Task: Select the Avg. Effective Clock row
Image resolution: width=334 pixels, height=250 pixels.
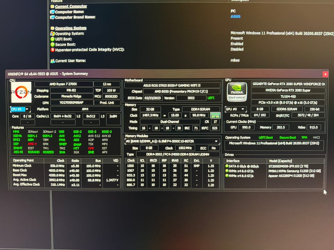Action: point(66,184)
